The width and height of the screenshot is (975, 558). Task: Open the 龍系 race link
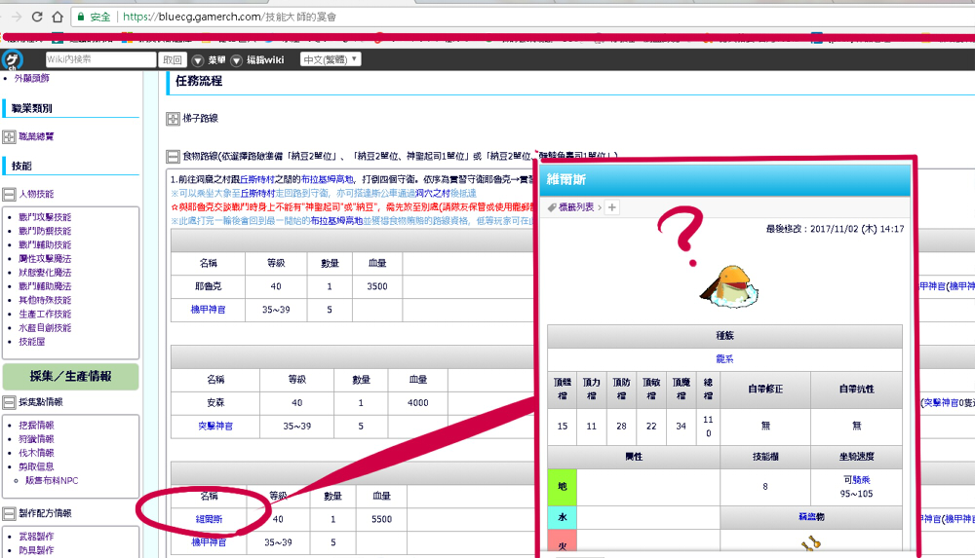tap(724, 359)
